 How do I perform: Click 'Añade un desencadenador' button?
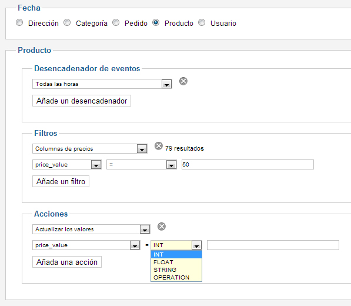click(x=82, y=101)
